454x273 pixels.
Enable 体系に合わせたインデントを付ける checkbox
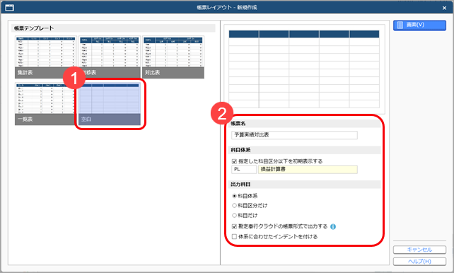(x=234, y=237)
